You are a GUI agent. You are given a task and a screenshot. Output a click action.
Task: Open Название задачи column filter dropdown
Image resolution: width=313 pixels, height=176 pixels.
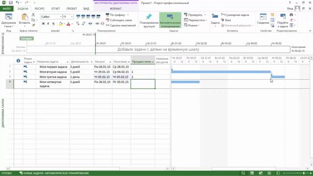coord(67,62)
